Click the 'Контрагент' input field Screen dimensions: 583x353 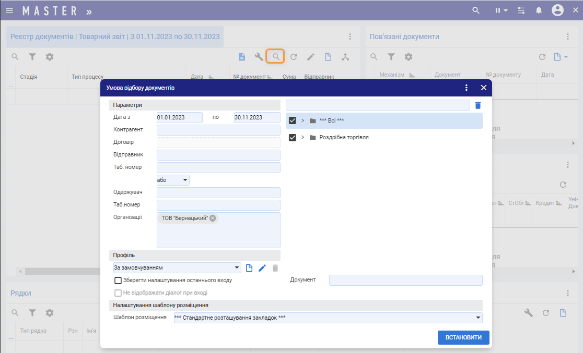point(218,130)
